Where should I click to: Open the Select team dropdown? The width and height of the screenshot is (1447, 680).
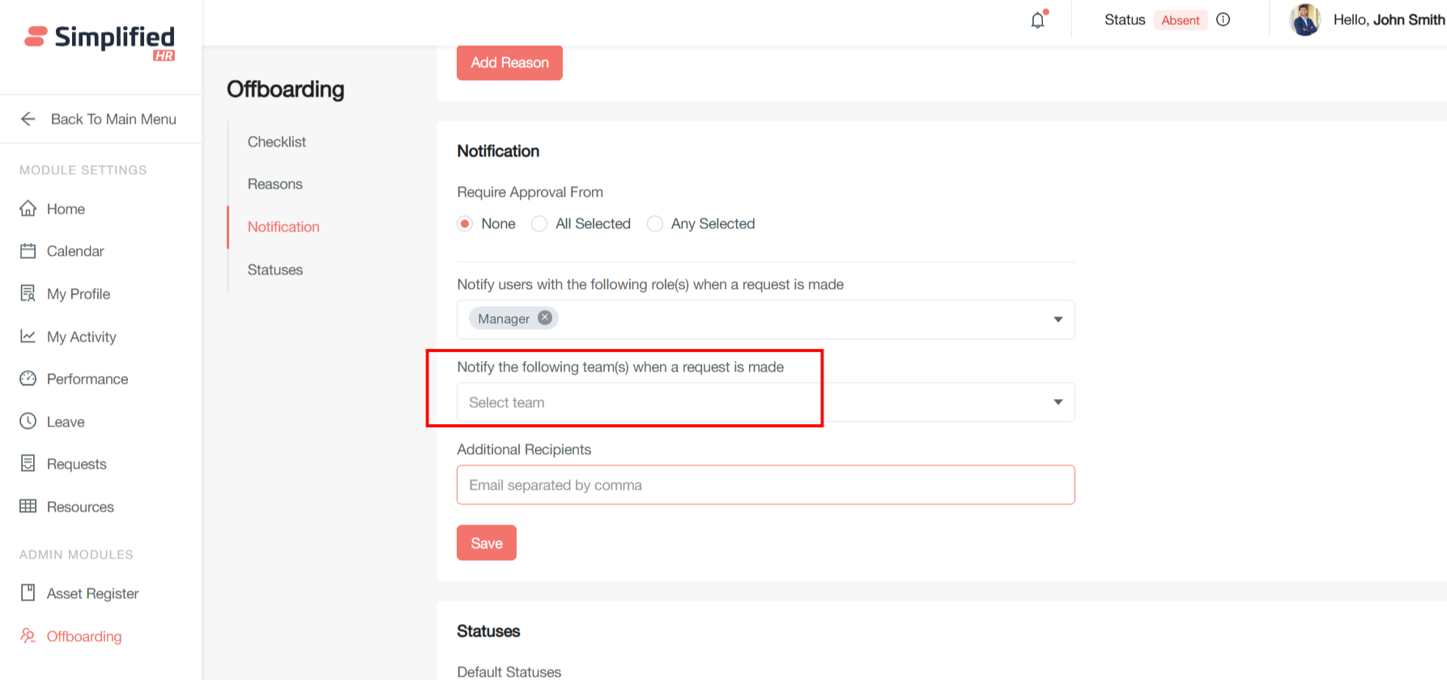[765, 402]
